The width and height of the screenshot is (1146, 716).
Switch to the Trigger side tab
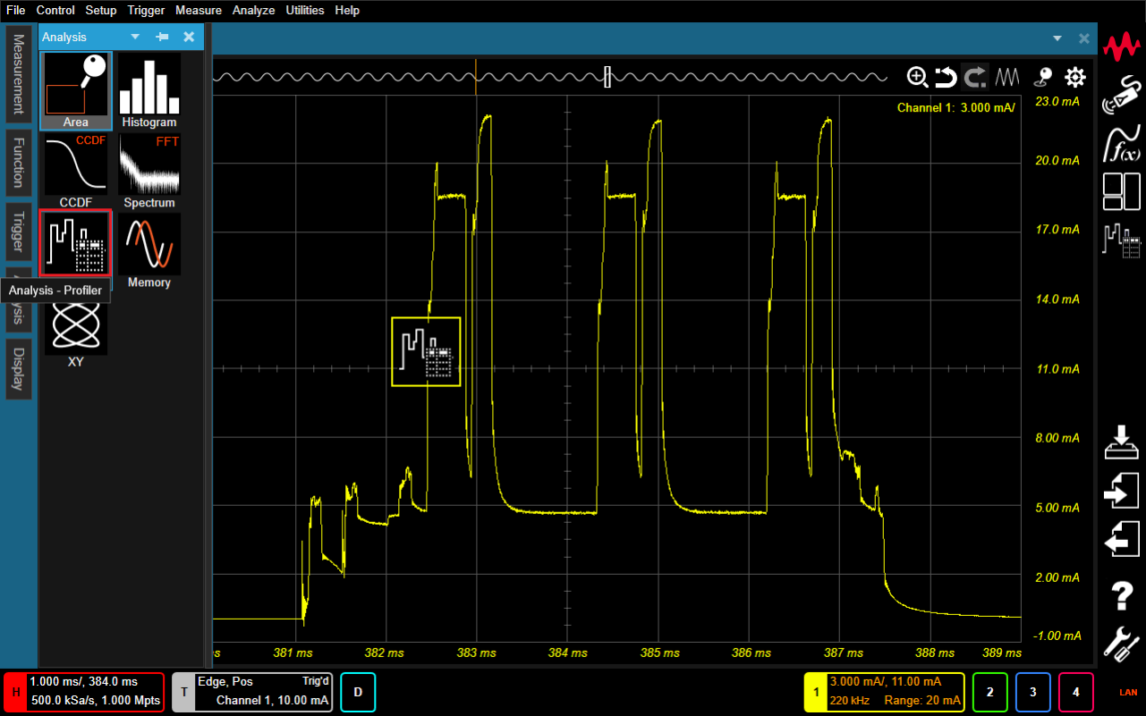(19, 232)
